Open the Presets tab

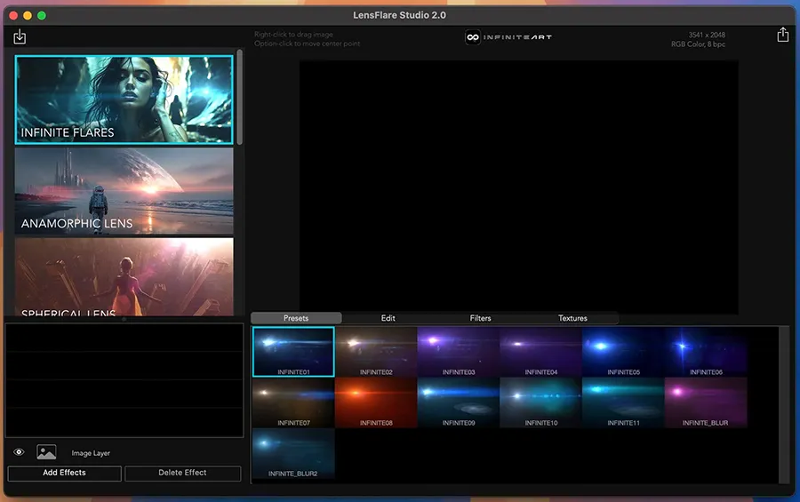coord(296,318)
